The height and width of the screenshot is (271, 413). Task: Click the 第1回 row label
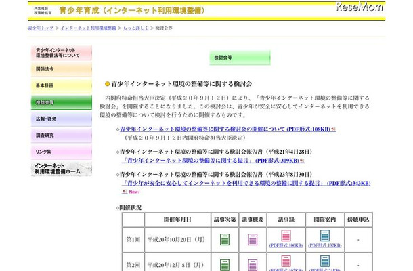(133, 239)
